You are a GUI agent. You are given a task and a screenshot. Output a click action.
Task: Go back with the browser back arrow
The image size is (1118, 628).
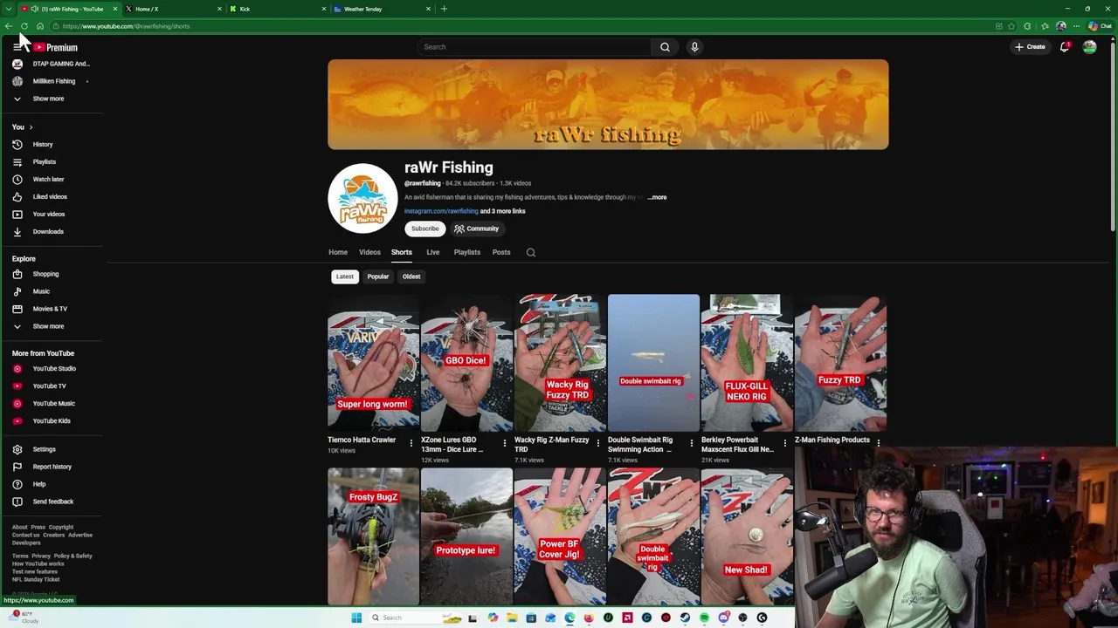(x=9, y=26)
